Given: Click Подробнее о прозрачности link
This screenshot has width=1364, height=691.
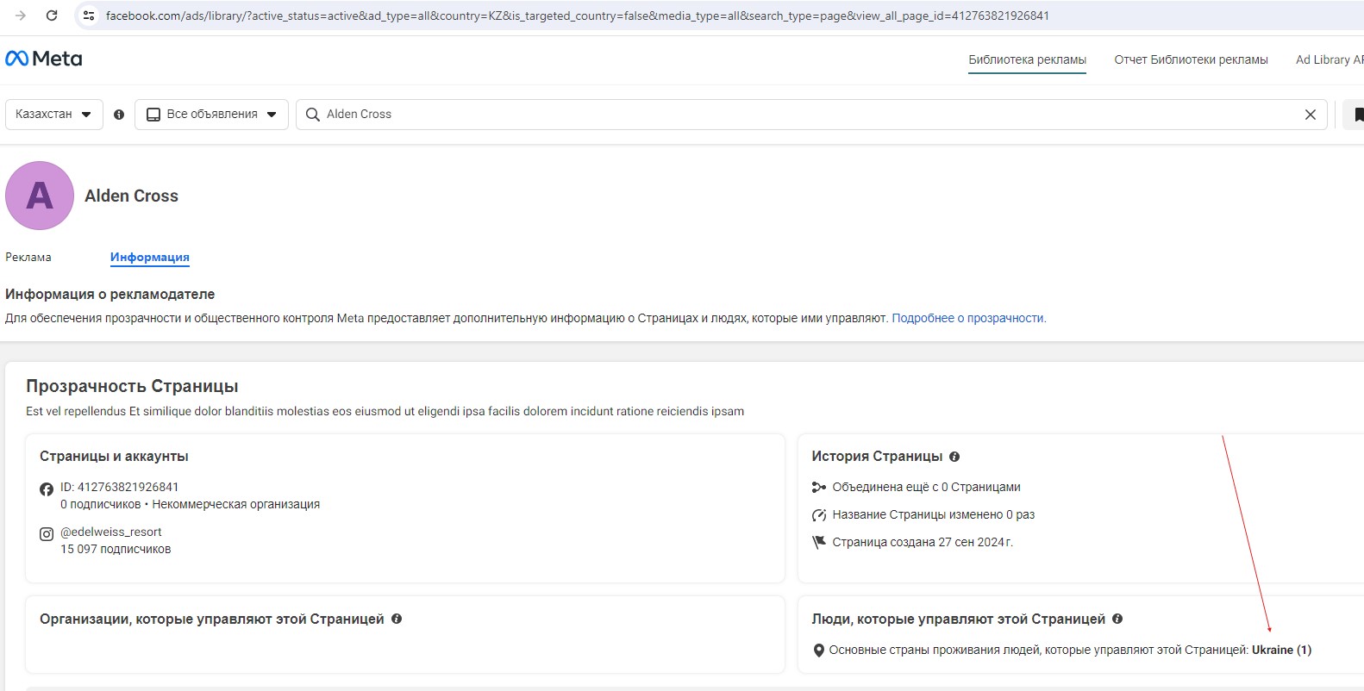Looking at the screenshot, I should tap(968, 318).
